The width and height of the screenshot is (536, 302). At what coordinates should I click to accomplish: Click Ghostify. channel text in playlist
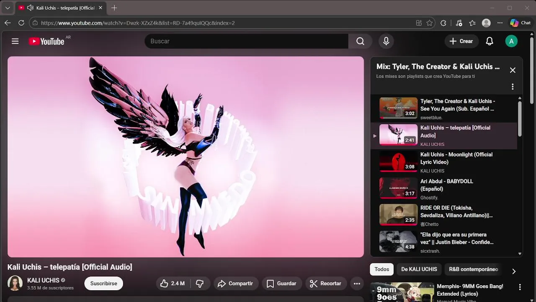429,198
